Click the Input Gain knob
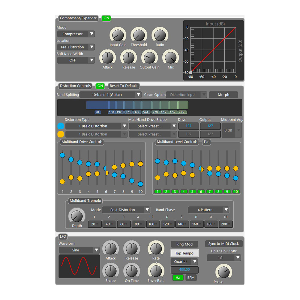This screenshot has width=300, height=300. point(118,35)
